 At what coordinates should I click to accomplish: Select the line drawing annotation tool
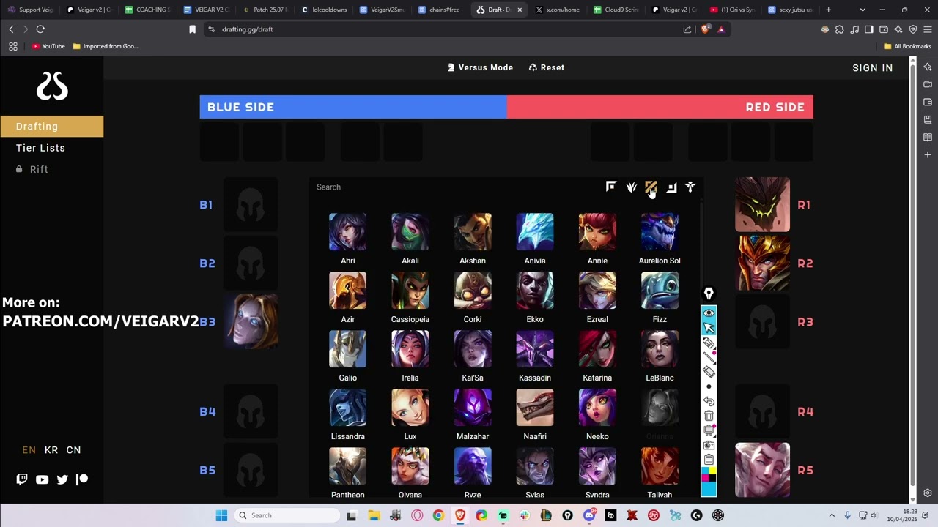(x=709, y=357)
